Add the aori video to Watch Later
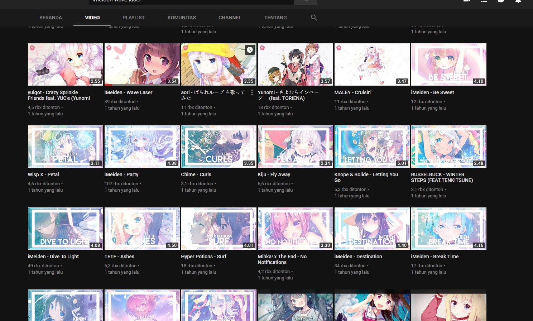 click(x=250, y=50)
